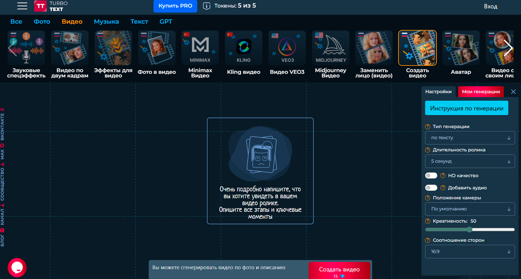Image resolution: width=521 pixels, height=279 pixels.
Task: Expand the camera position dropdown
Action: click(470, 209)
